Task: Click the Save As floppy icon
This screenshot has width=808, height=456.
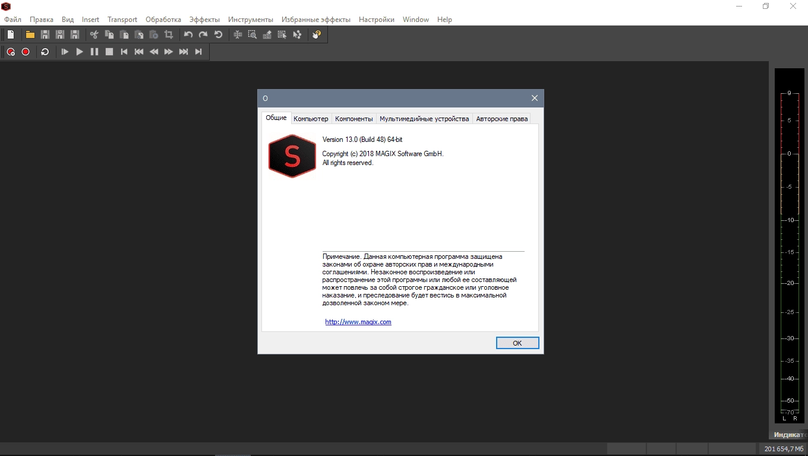Action: [59, 34]
